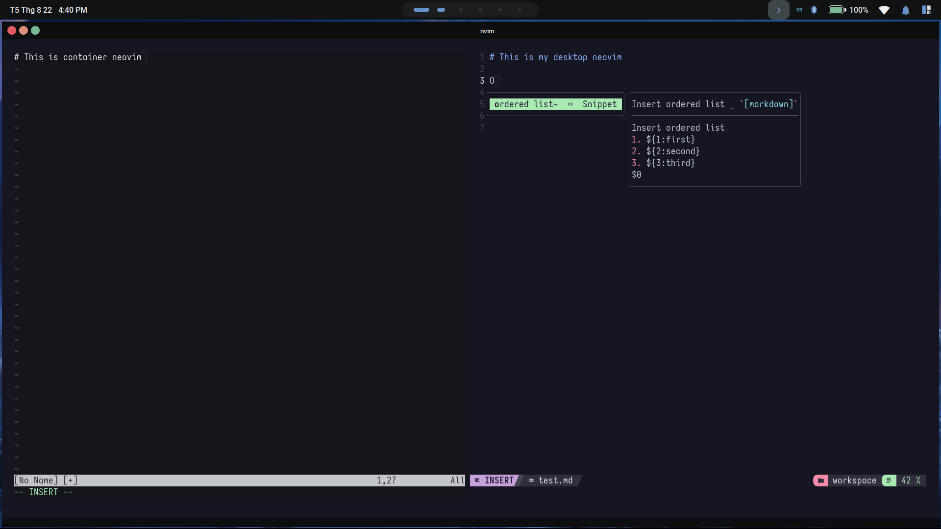Click the green maximize window button
Screen dimensions: 941x529
coord(35,30)
